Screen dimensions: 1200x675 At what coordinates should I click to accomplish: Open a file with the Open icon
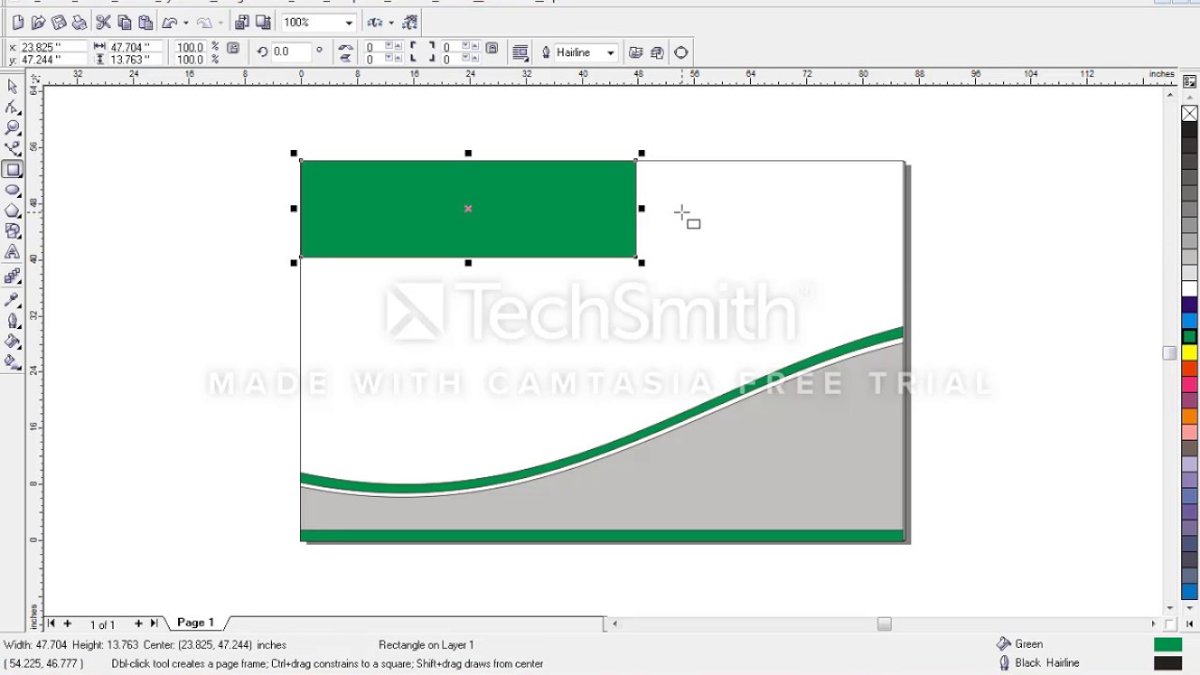pos(38,22)
